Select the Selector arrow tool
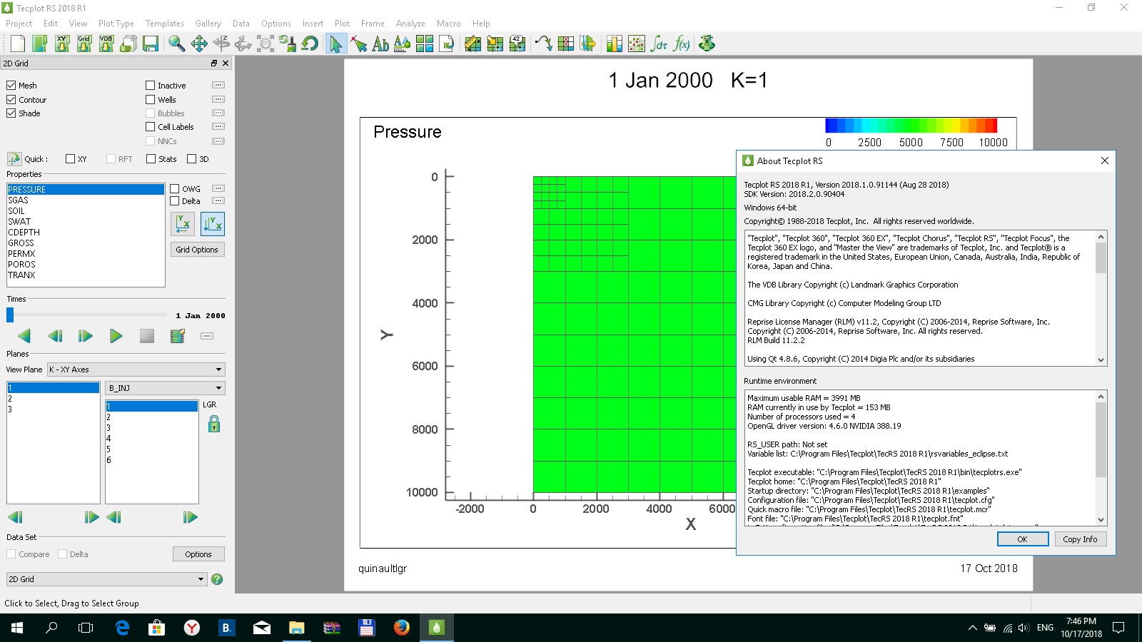 tap(335, 44)
